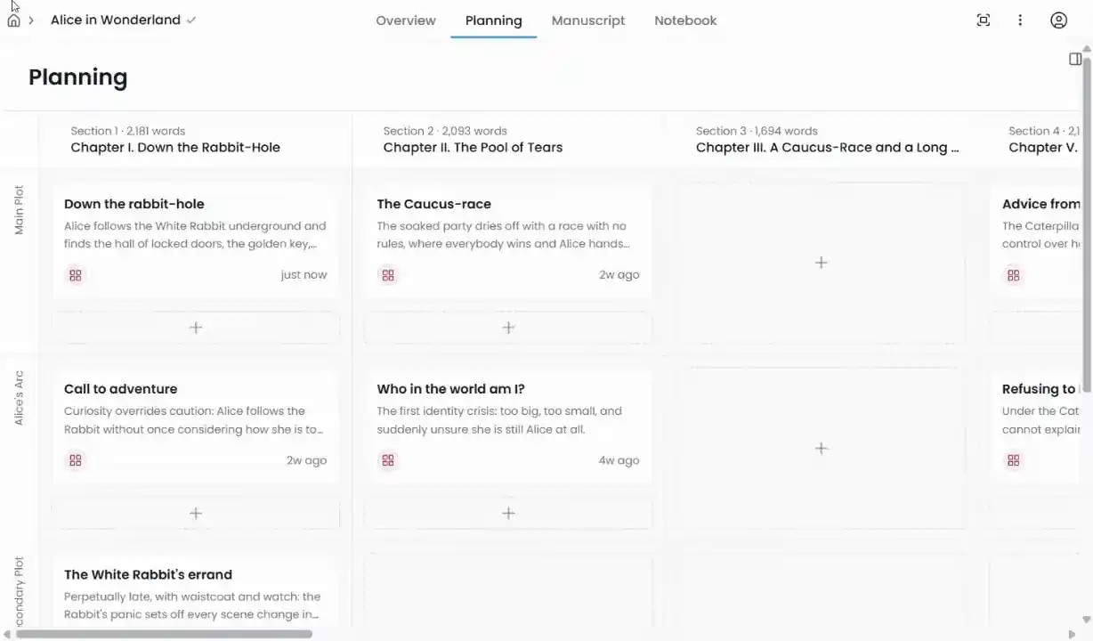Open the Alice in Wonderland project title
This screenshot has height=641, width=1093.
point(116,20)
